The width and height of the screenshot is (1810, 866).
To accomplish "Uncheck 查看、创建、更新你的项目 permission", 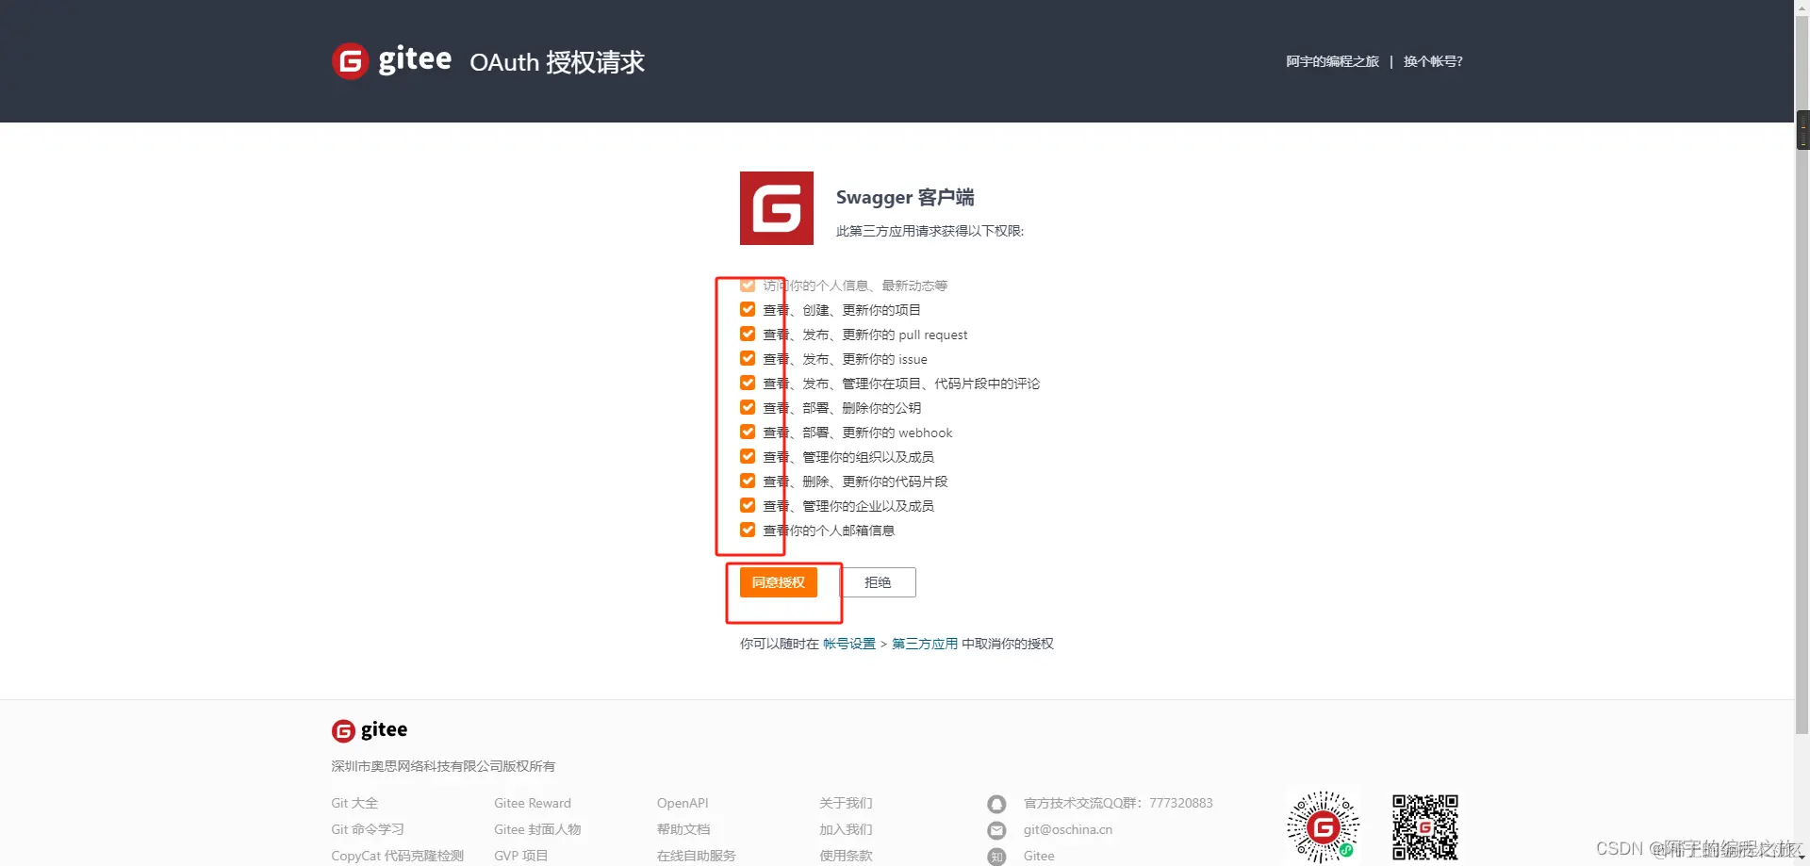I will [748, 309].
